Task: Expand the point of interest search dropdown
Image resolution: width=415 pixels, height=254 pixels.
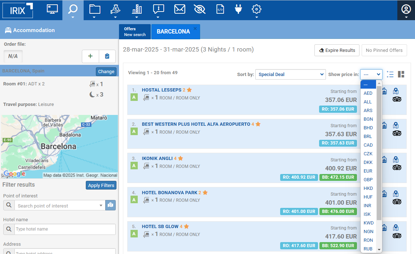Action: pos(101,206)
